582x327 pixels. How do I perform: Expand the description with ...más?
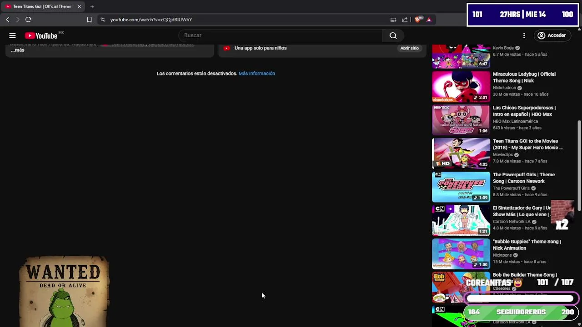click(x=18, y=50)
